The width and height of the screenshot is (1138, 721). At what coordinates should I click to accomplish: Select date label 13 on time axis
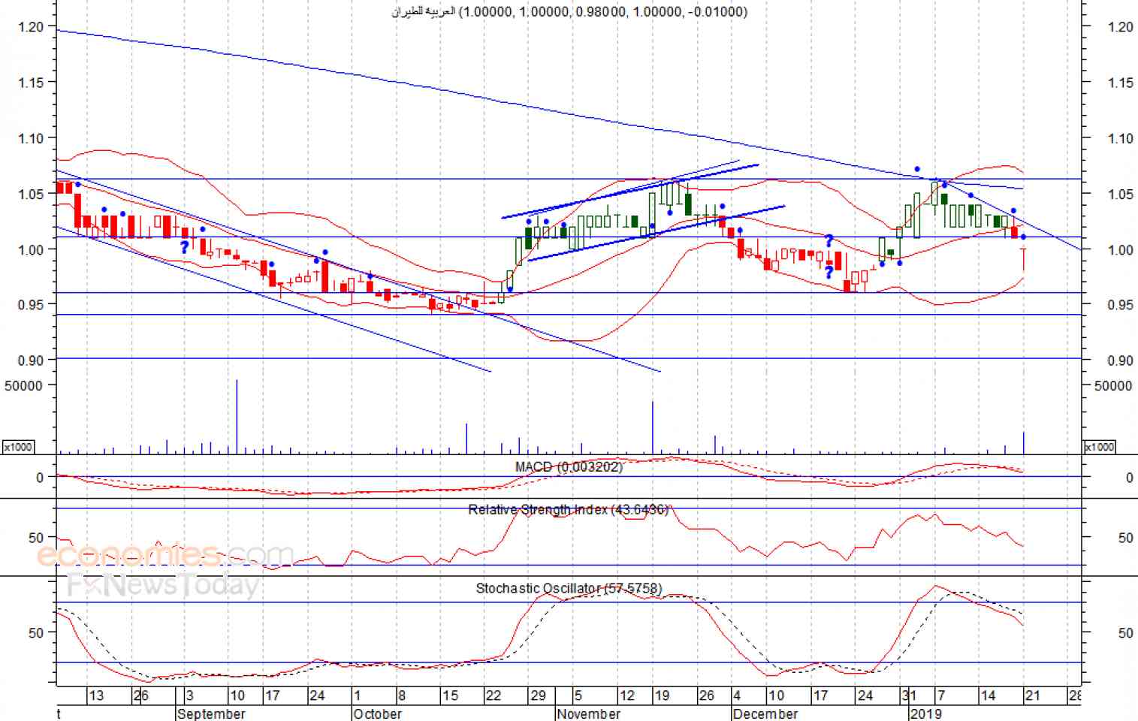click(x=96, y=695)
